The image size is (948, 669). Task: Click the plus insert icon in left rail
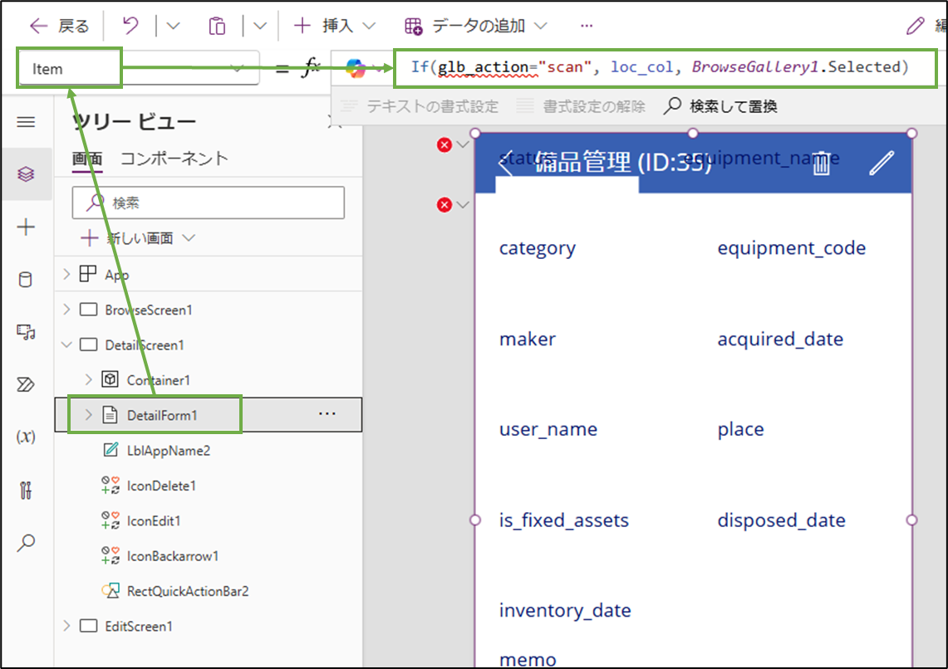26,227
